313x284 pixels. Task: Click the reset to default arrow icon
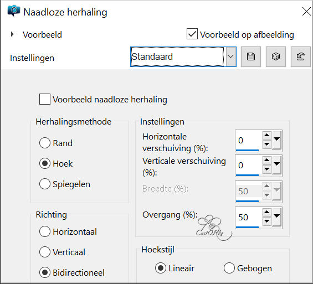pyautogui.click(x=301, y=56)
